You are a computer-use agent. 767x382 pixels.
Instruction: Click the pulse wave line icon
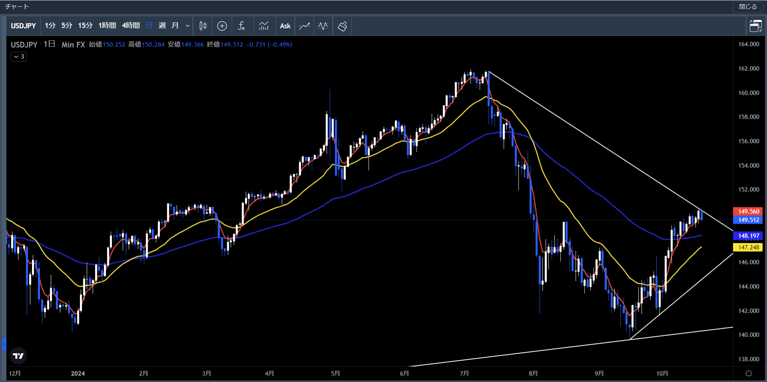coord(323,26)
